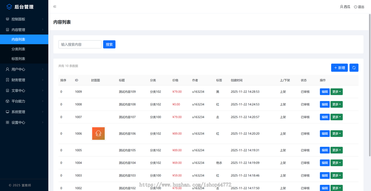Click 编辑 for row 1004

[x=325, y=163]
